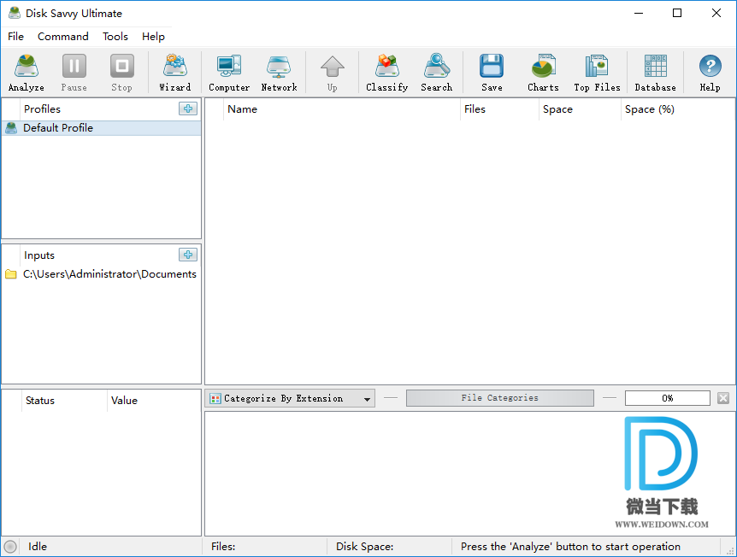Sort by the Space column header
Viewport: 737px width, 557px height.
[x=580, y=109]
